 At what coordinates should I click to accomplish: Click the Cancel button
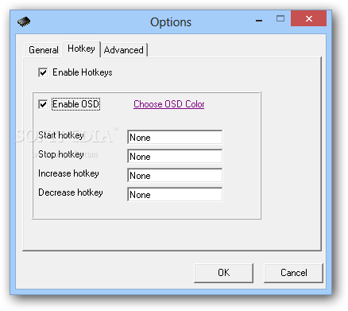(293, 273)
